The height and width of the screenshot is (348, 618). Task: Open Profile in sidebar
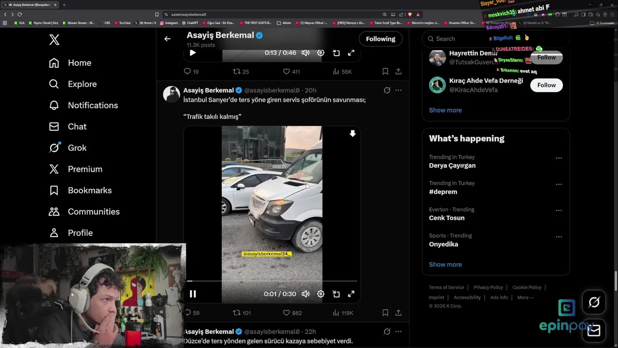click(70, 233)
